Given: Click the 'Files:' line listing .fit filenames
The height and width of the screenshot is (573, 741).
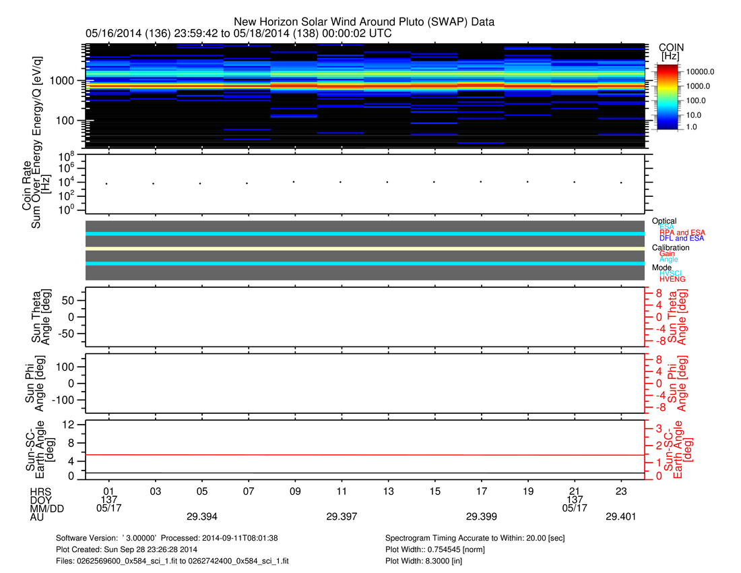Looking at the screenshot, I should click(172, 560).
